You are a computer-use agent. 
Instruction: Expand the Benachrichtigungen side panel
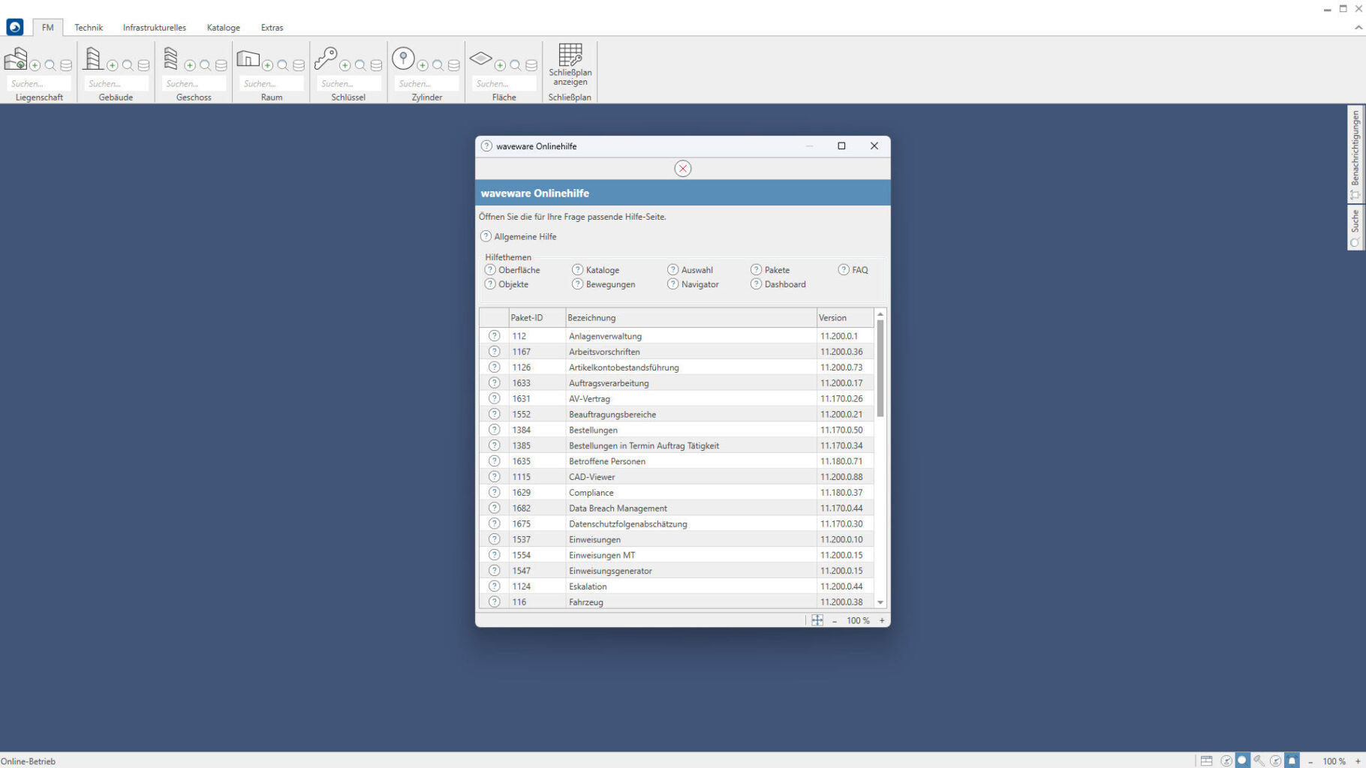(x=1355, y=154)
